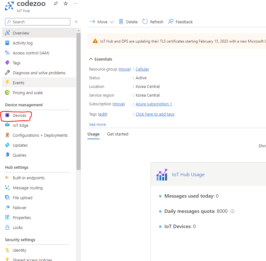Image resolution: width=266 pixels, height=261 pixels.
Task: Open Built-in endpoints settings
Action: click(x=39, y=178)
